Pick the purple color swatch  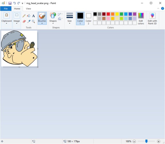pyautogui.click(x=135, y=14)
